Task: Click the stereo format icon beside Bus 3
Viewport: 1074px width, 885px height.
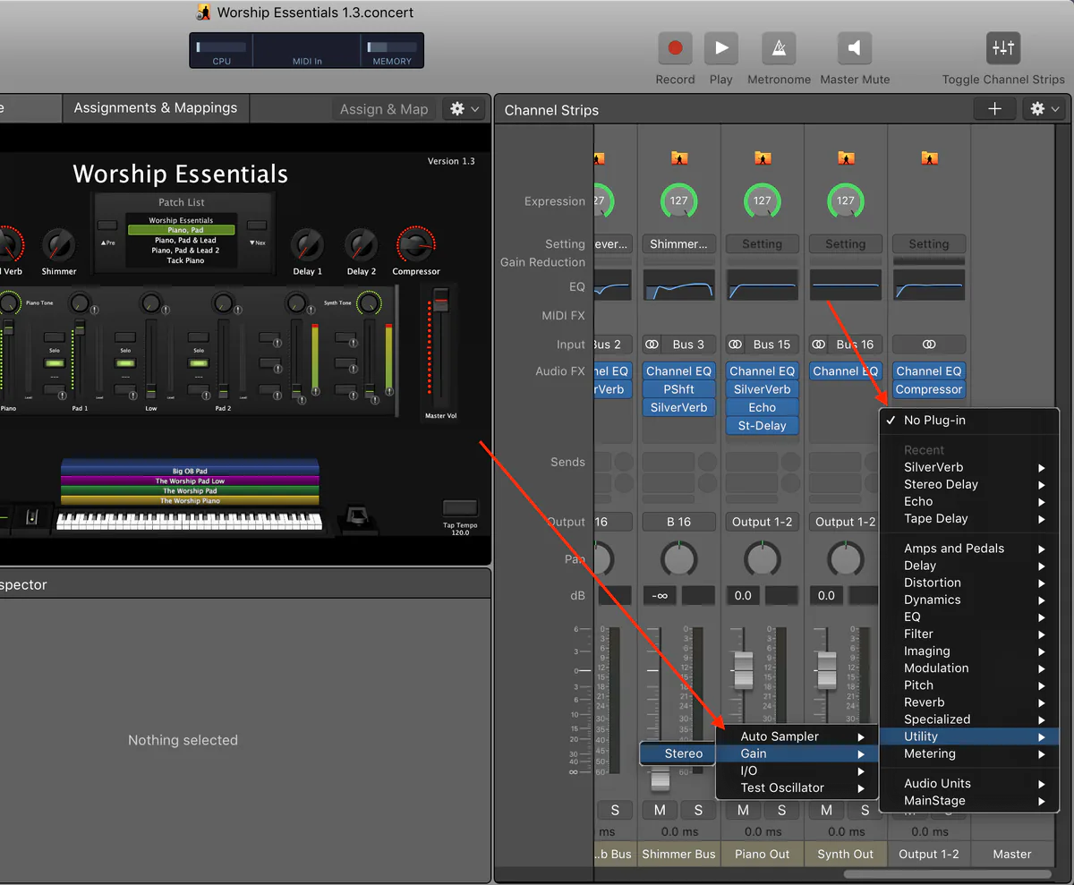Action: pyautogui.click(x=652, y=345)
